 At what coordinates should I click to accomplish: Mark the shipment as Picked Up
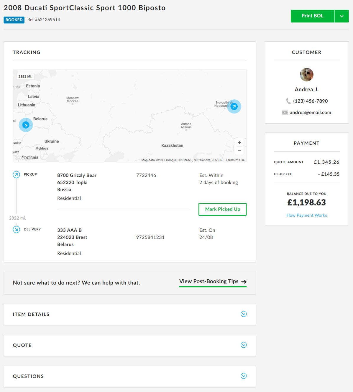[223, 209]
